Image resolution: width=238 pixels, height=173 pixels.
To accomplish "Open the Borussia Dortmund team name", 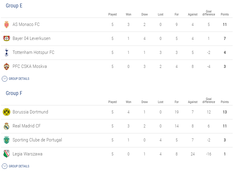I will click(30, 112).
